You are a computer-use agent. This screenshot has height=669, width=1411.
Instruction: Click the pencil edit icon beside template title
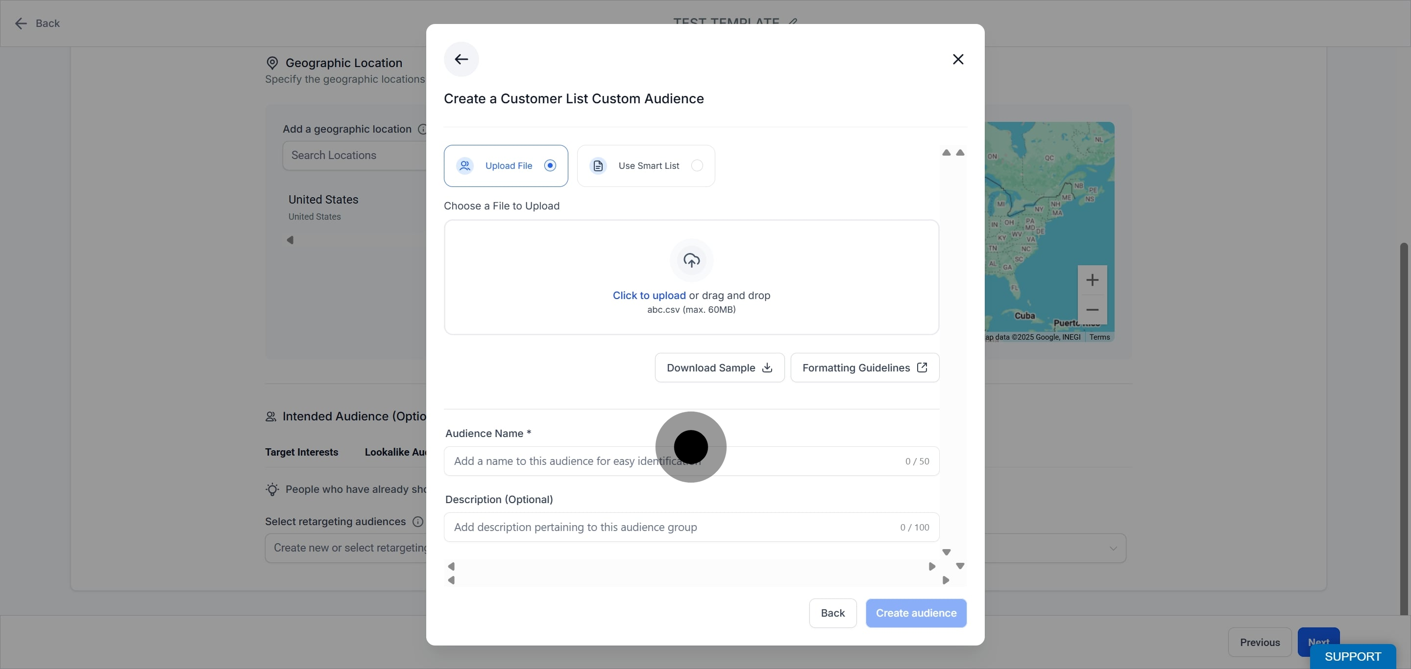tap(793, 22)
